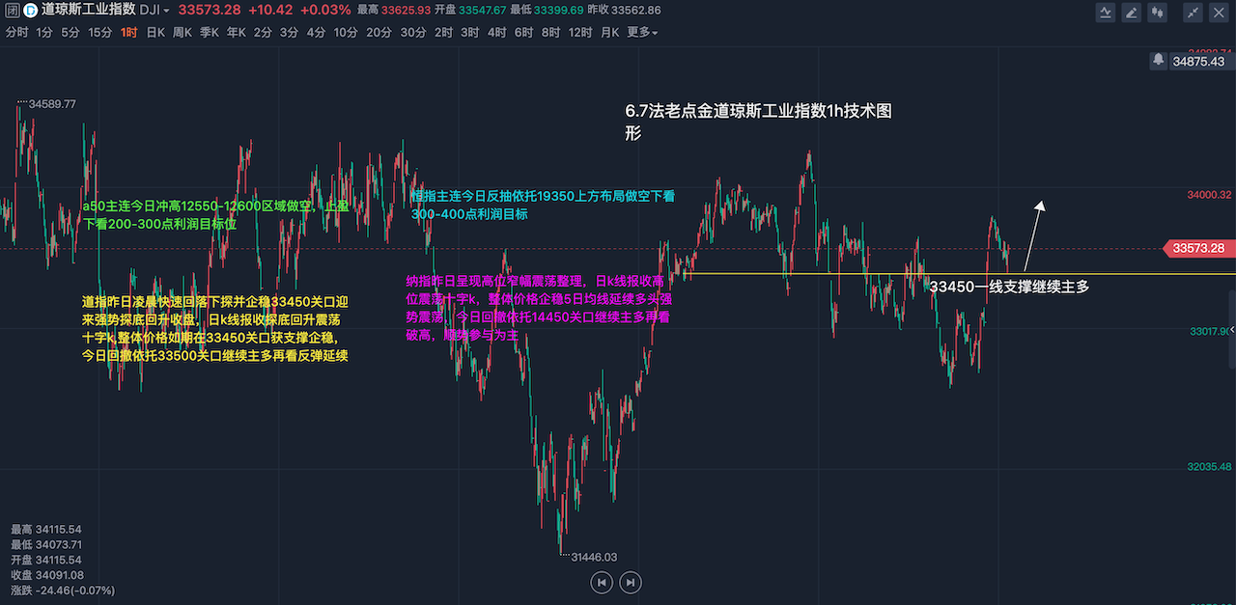Select the 周K weekly timeframe
The width and height of the screenshot is (1236, 605).
tap(183, 32)
